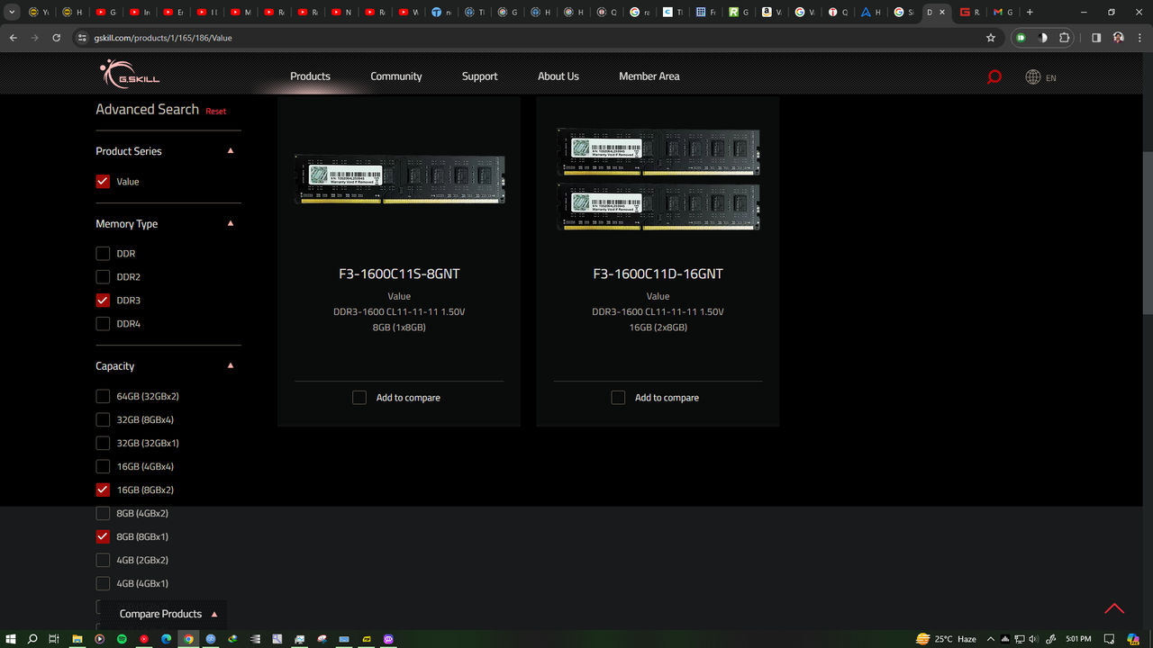This screenshot has height=648, width=1153.
Task: Uncheck the 8GB (8GBx1) capacity checkbox
Action: [103, 536]
